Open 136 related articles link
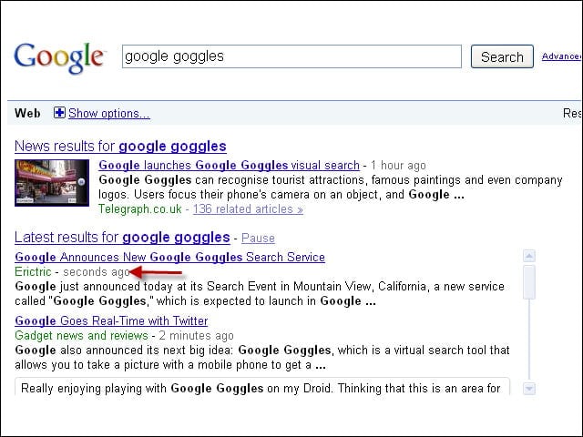 click(x=248, y=209)
